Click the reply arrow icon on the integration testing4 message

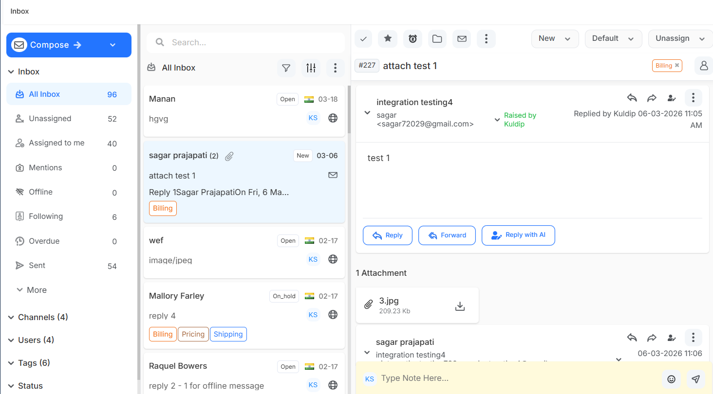632,98
